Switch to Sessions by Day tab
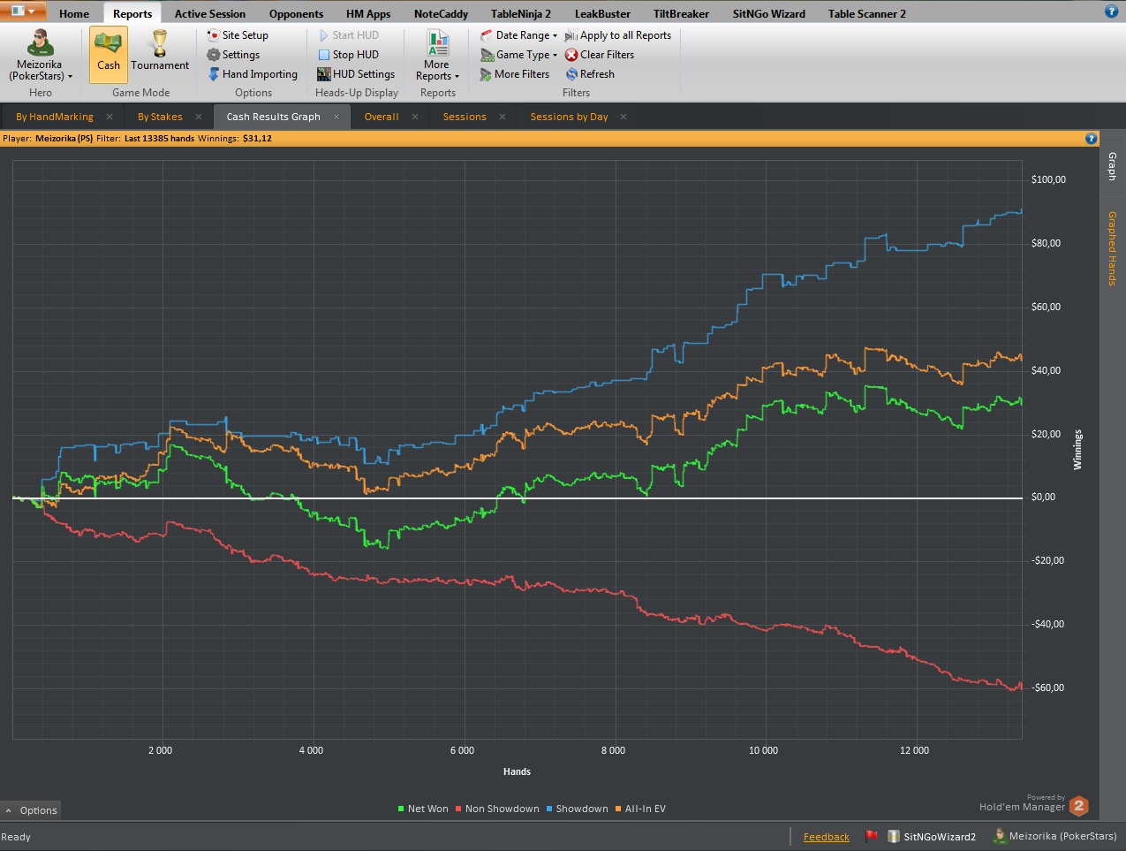 pos(569,117)
